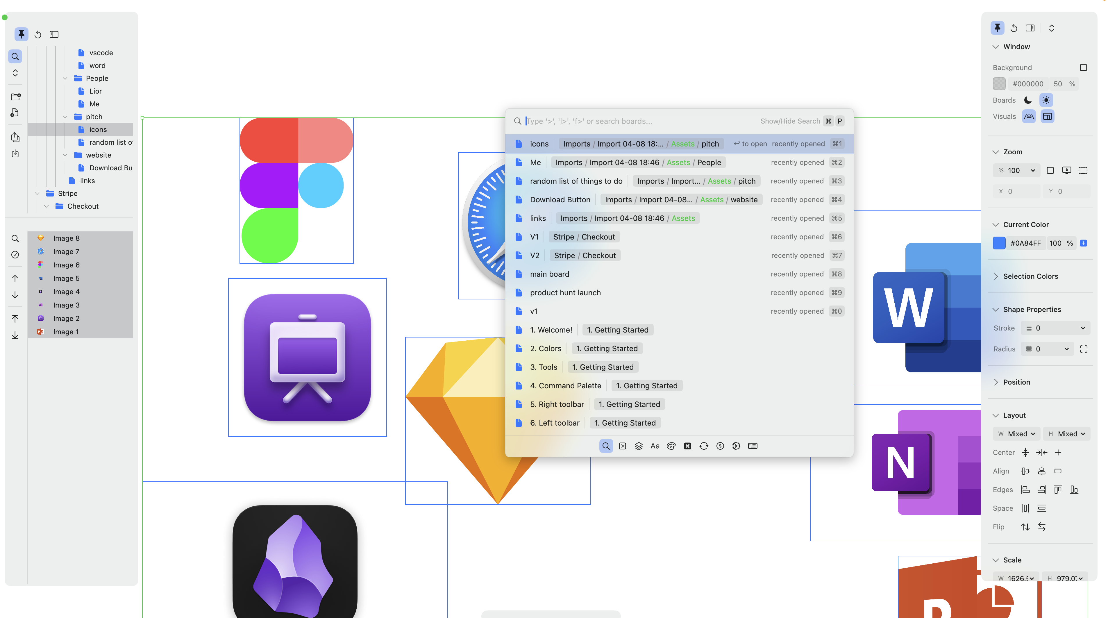This screenshot has height=618, width=1108.
Task: Bring layer to front with the top arrow icon
Action: tap(15, 319)
